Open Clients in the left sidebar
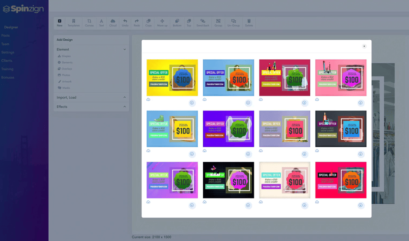Image resolution: width=409 pixels, height=241 pixels. (x=7, y=61)
